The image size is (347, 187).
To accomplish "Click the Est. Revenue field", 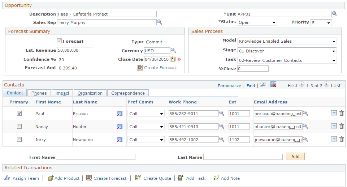I will coord(75,50).
